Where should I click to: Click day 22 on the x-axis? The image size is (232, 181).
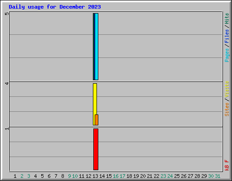tap(156, 176)
